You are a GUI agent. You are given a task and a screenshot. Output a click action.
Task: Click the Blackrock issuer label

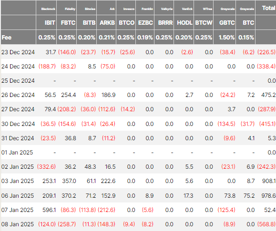click(x=48, y=9)
